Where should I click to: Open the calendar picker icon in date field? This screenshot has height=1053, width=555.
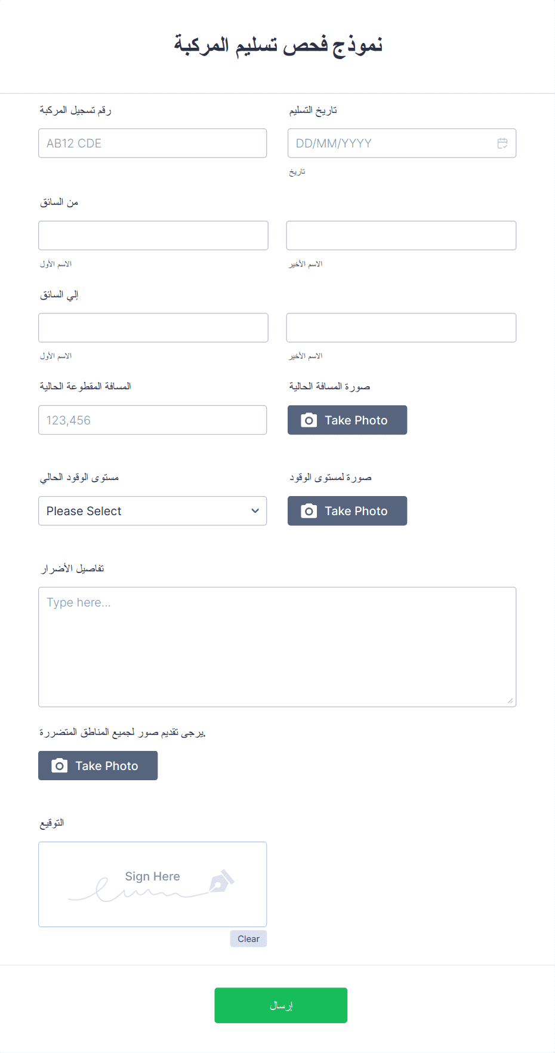tap(502, 143)
